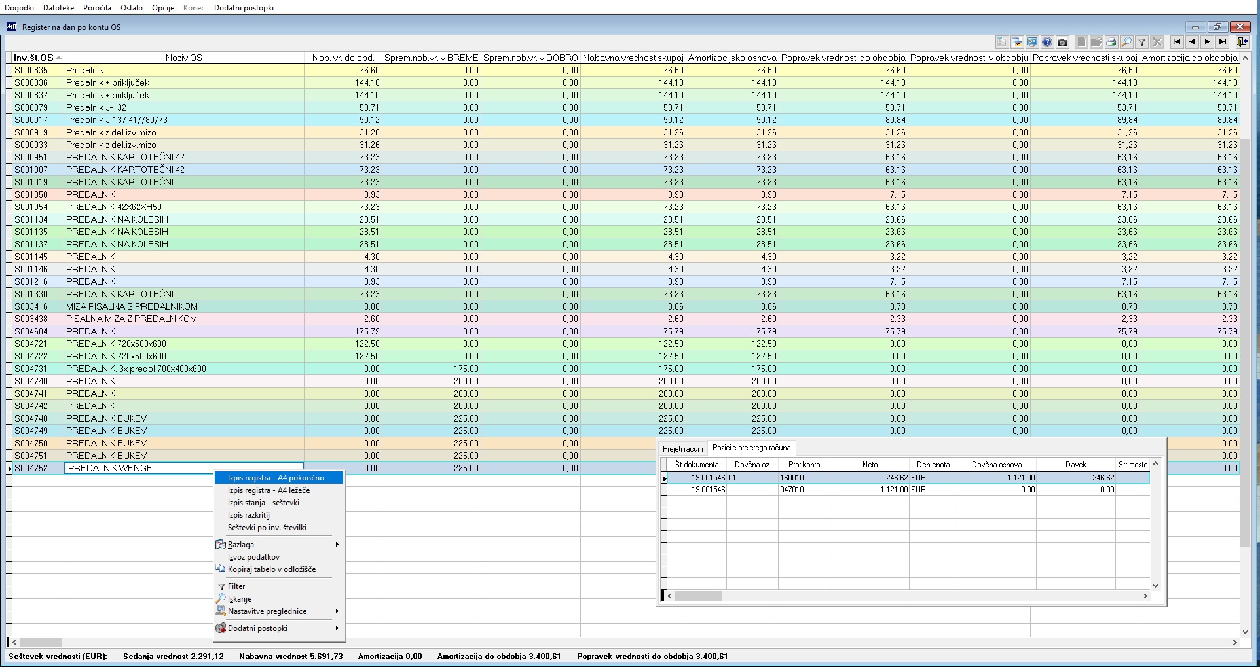Image resolution: width=1260 pixels, height=667 pixels.
Task: Click the monitor card toolbar icon
Action: click(x=1032, y=43)
